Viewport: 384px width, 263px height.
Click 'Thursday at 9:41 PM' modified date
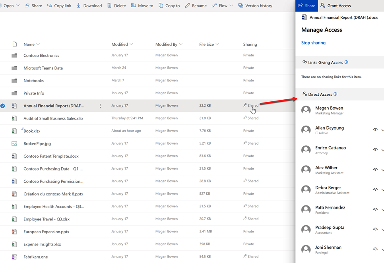coord(127,118)
